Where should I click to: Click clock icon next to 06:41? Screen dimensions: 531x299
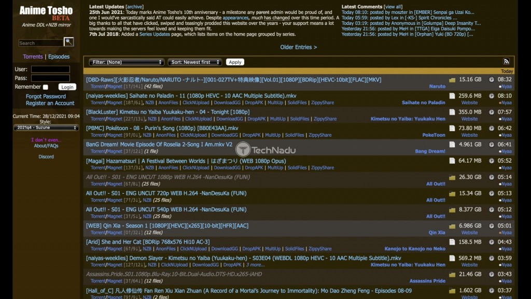pos(492,145)
